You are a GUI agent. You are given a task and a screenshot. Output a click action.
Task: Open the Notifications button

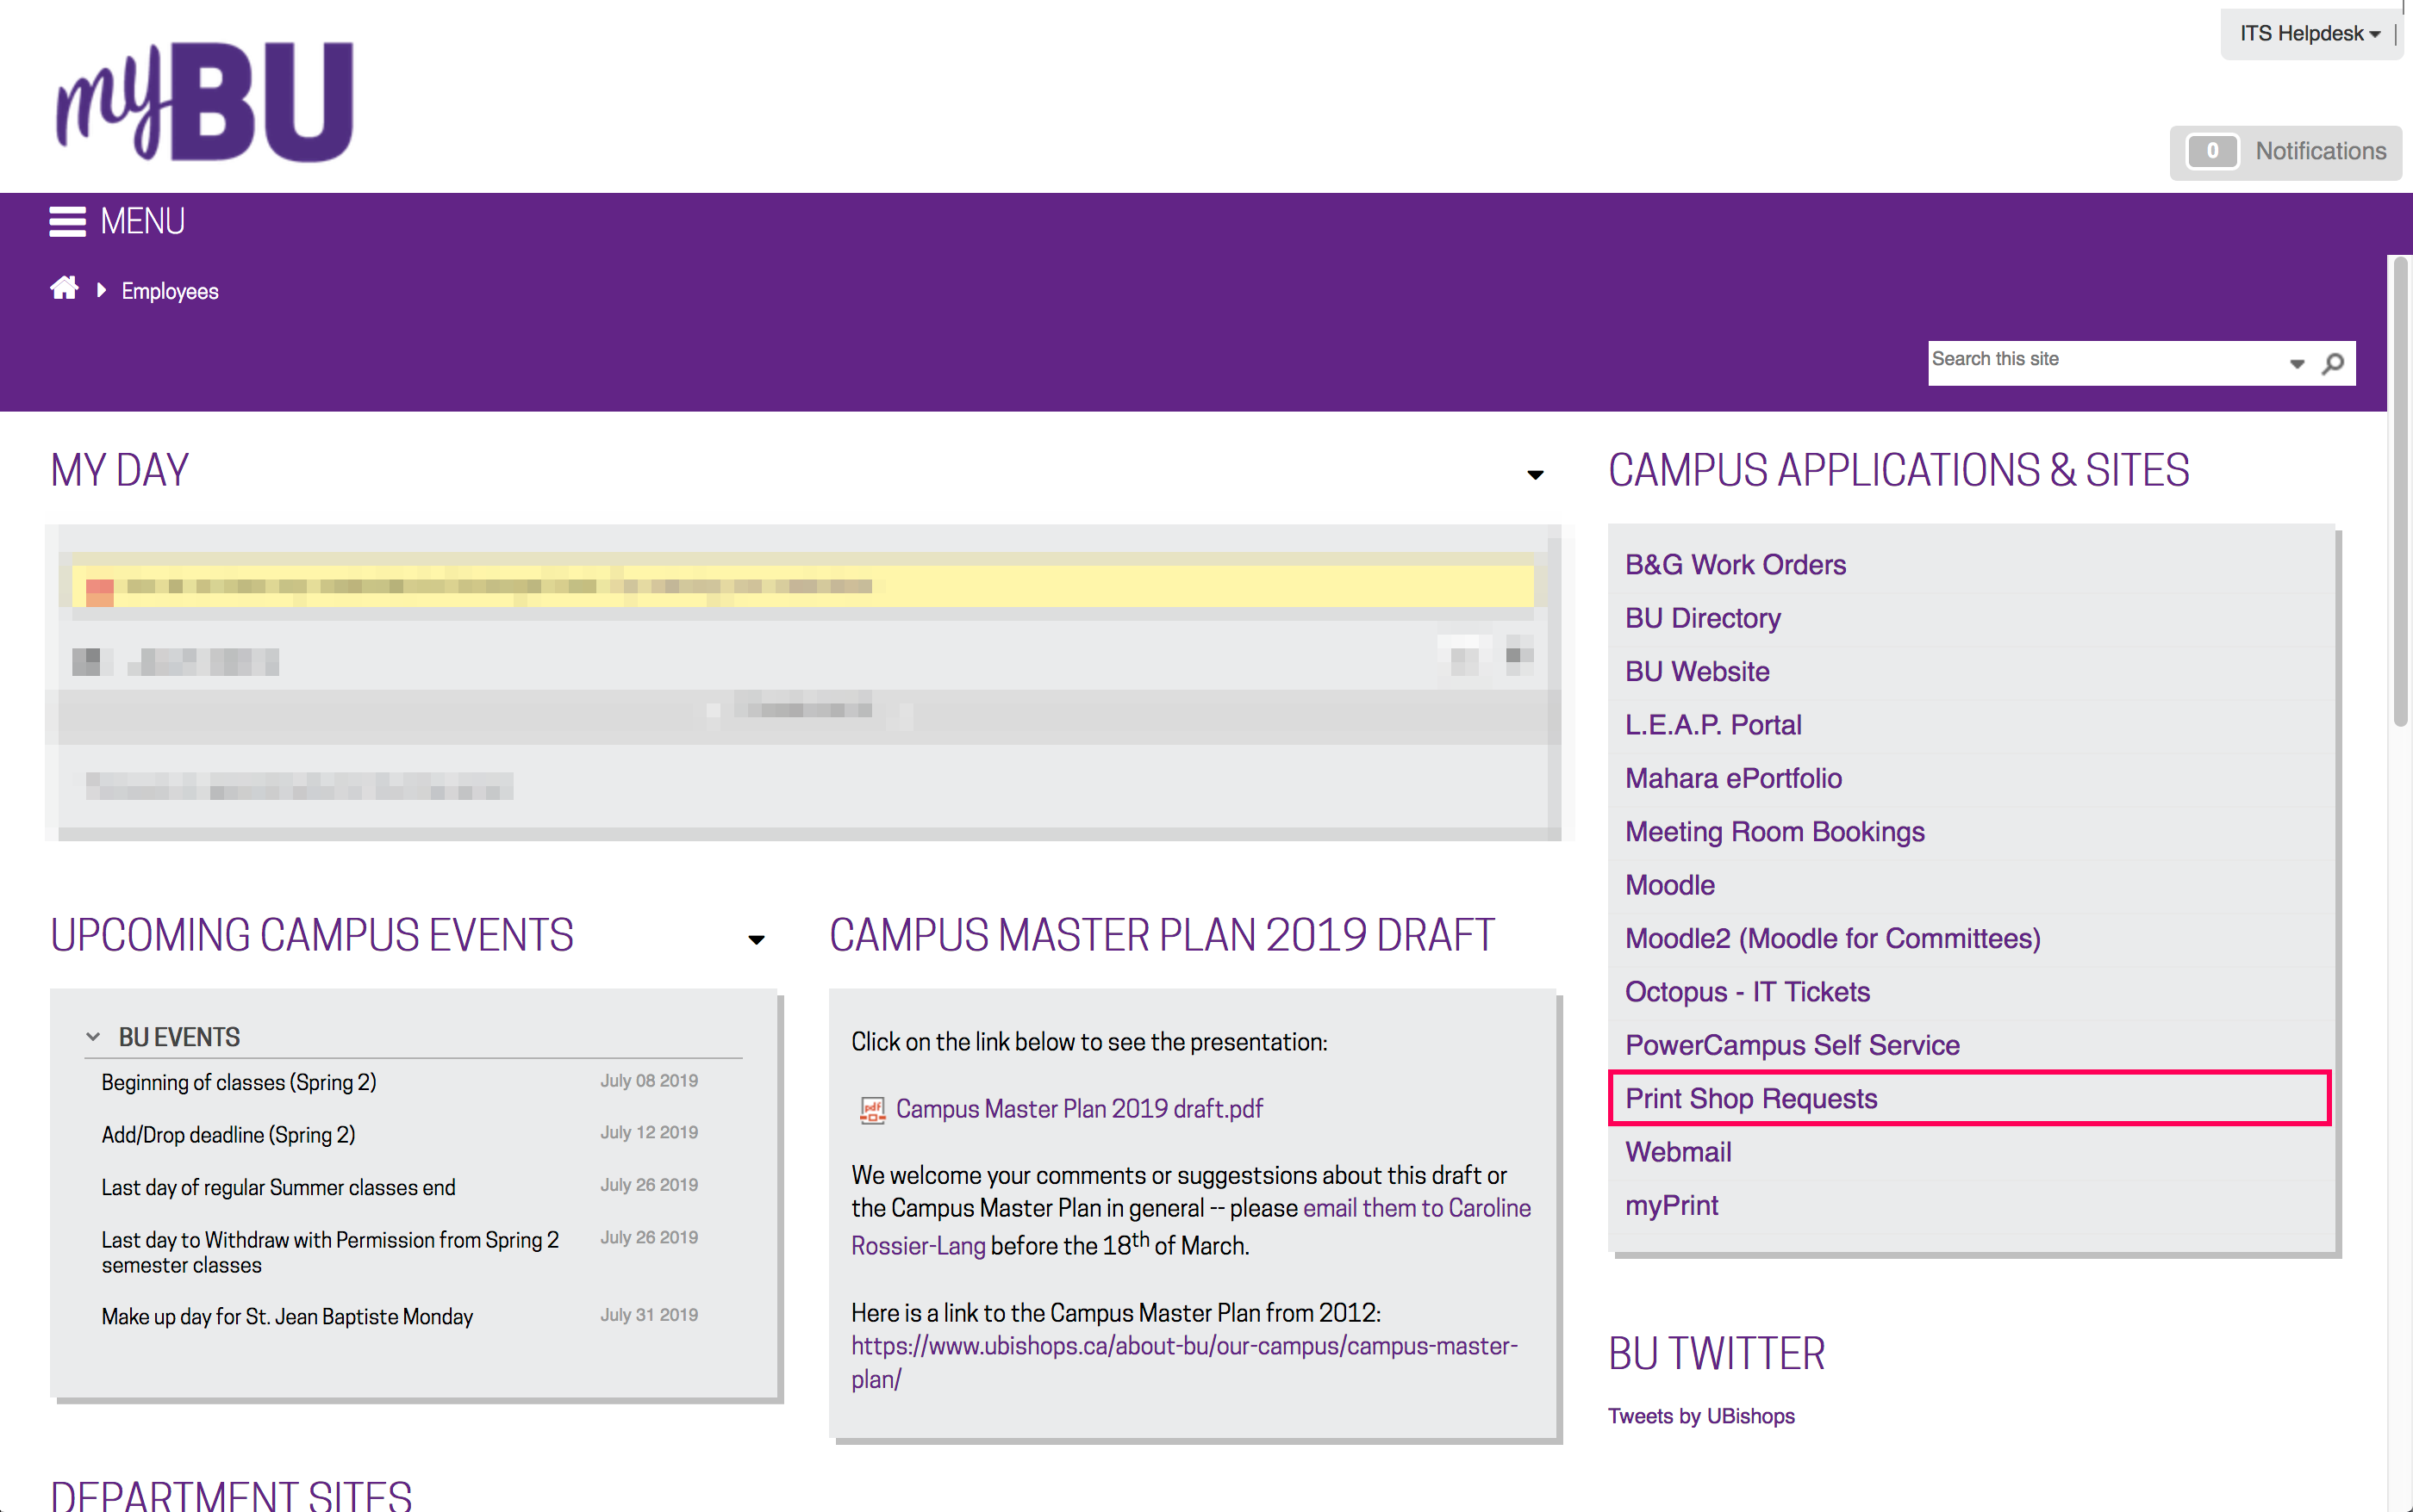click(2286, 152)
